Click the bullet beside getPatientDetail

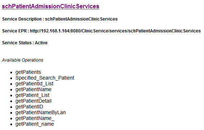click(x=11, y=101)
